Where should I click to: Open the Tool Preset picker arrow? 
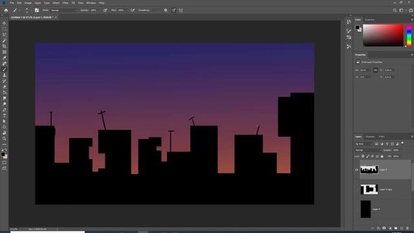(x=19, y=10)
